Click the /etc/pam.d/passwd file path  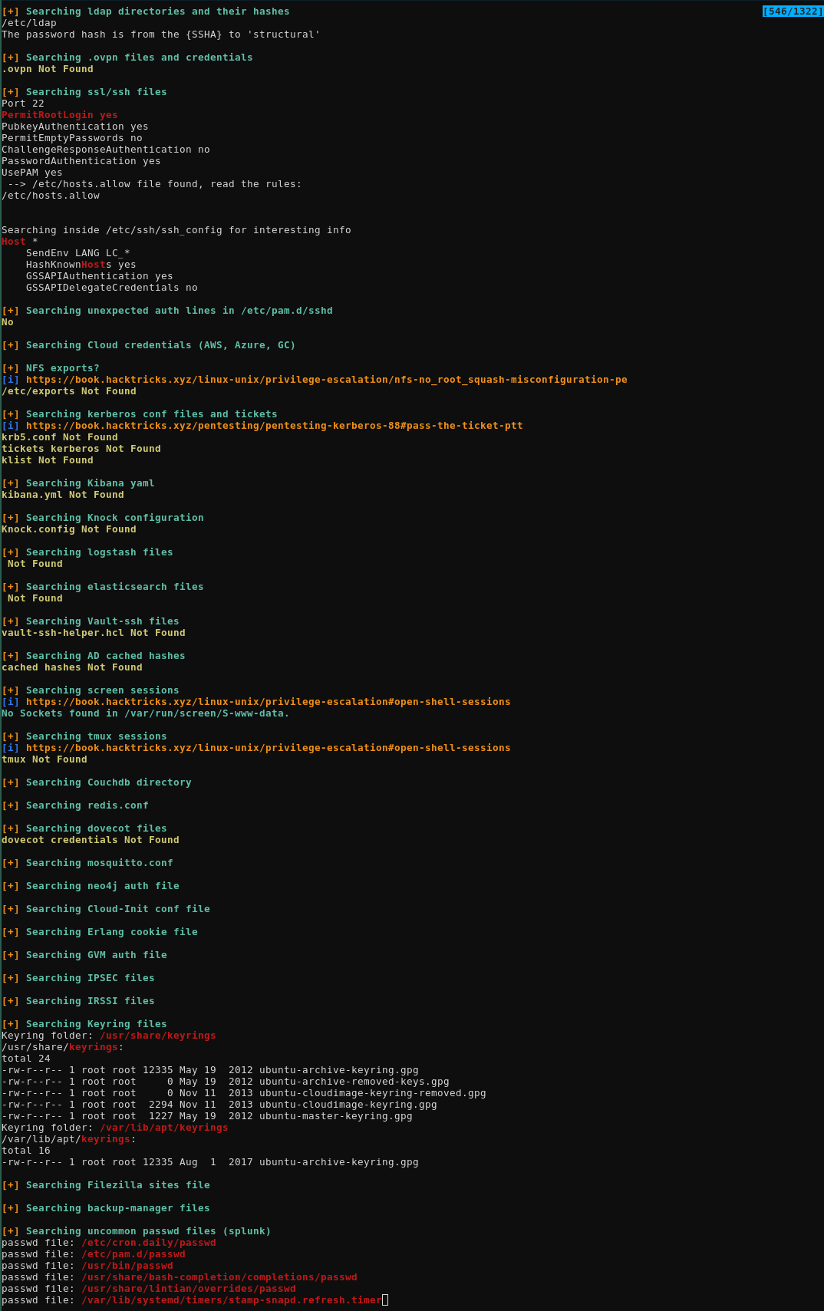133,1254
